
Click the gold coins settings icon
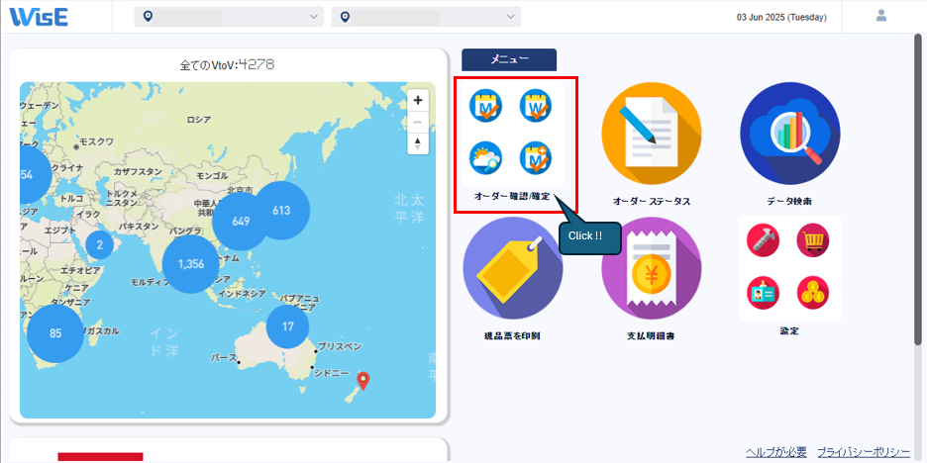pos(813,291)
